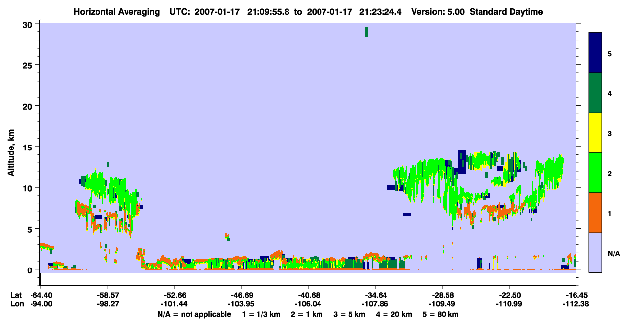640x328 pixels.
Task: Click the orange color bar segment 1
Action: point(595,212)
